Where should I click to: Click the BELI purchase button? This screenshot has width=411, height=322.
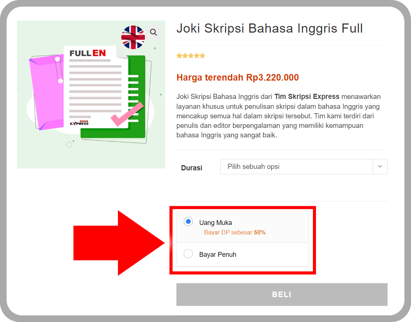click(282, 295)
